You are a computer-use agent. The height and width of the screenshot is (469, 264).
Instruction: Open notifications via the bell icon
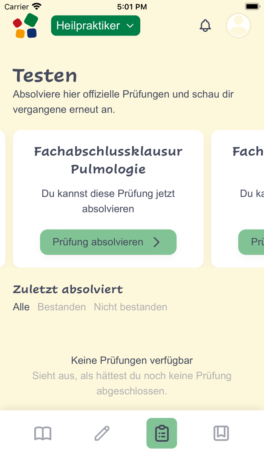tap(205, 25)
